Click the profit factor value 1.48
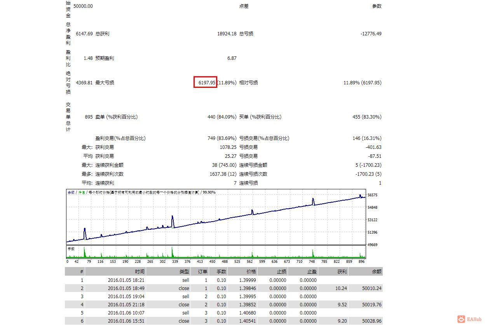Screen dimensions: 485x325 pyautogui.click(x=88, y=58)
